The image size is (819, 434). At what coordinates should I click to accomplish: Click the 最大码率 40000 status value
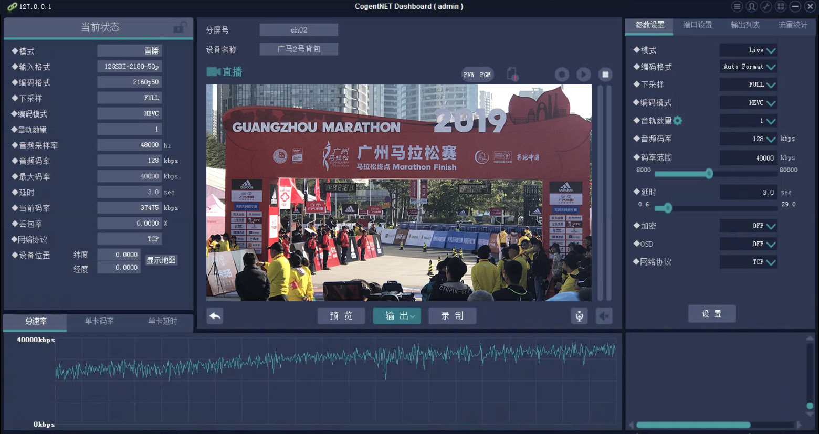(129, 177)
